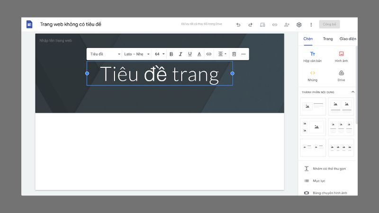Share with others icon
The width and height of the screenshot is (379, 213).
tap(287, 25)
